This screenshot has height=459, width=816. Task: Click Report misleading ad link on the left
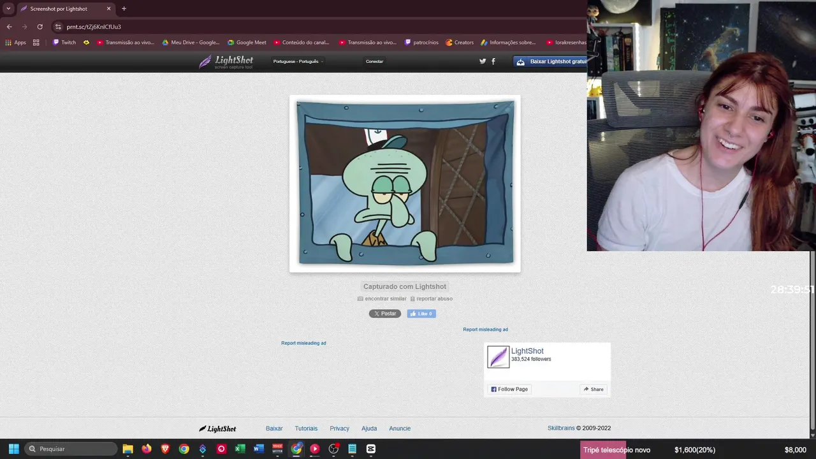[x=303, y=343]
